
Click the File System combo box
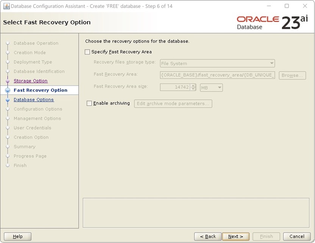coord(218,63)
